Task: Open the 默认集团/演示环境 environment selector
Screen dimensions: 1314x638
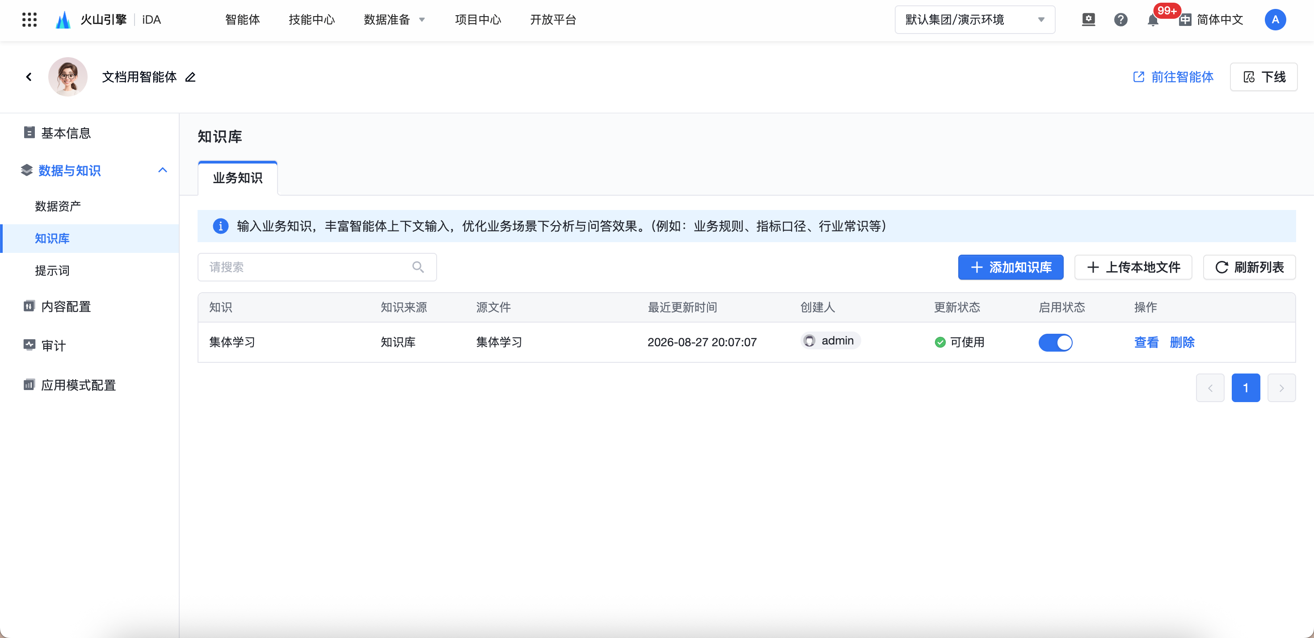Action: point(974,20)
